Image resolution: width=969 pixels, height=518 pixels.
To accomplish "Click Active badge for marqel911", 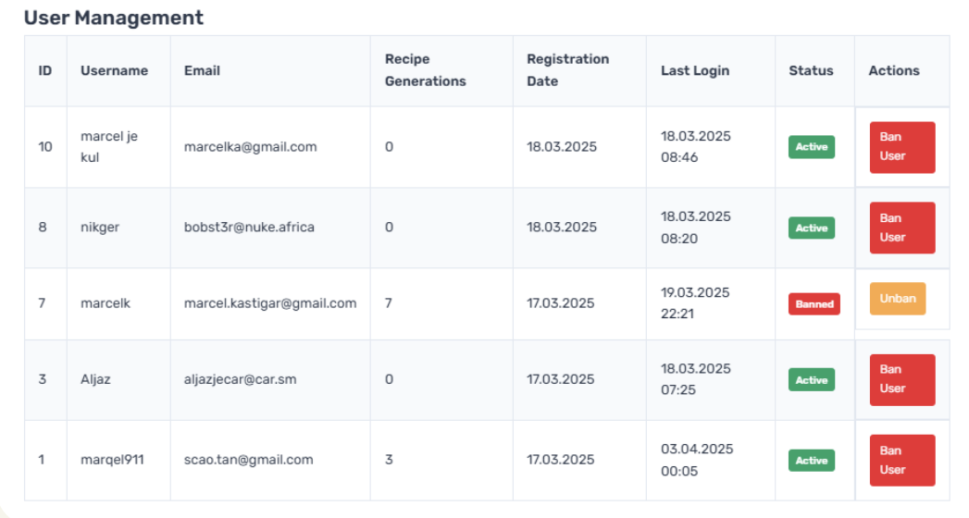I will coord(811,460).
